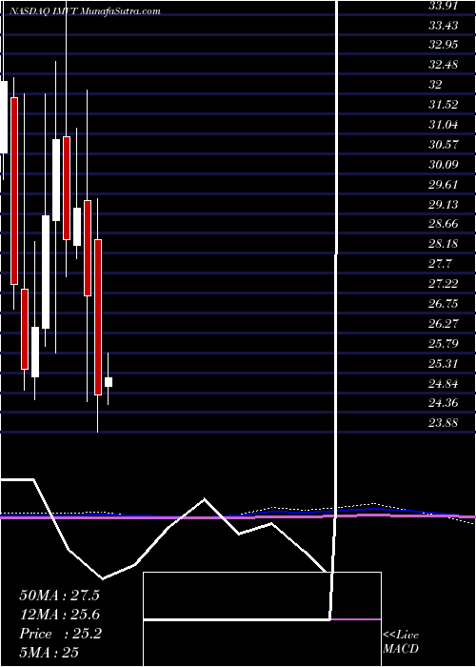Image resolution: width=476 pixels, height=667 pixels.
Task: Click the 24.84 price axis label
Action: click(x=444, y=384)
